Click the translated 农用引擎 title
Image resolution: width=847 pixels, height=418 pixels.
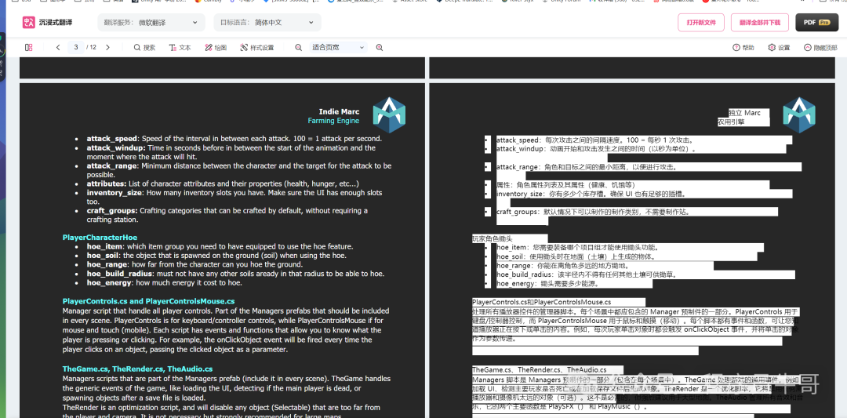(731, 122)
